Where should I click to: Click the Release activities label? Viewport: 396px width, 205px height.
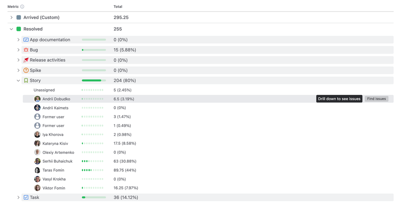pos(48,60)
